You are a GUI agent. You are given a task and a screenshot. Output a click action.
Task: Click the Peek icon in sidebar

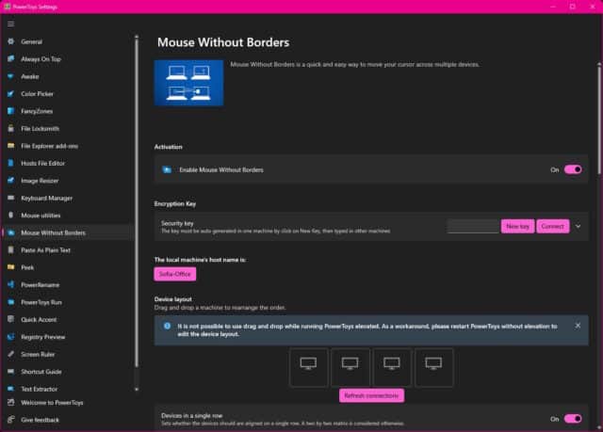point(10,267)
